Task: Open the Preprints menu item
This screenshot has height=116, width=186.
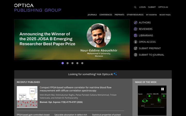Action: tap(119, 15)
